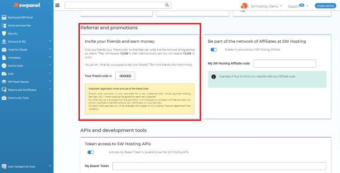This screenshot has width=340, height=173.
Task: Click the friend code 000000 field
Action: (x=125, y=76)
